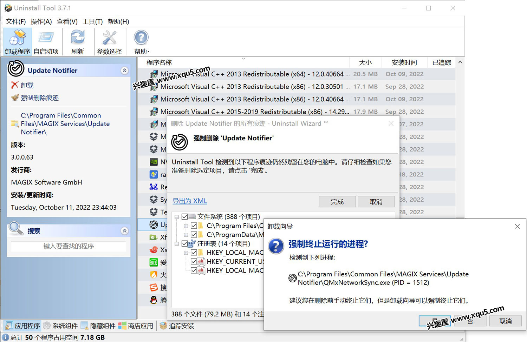Screen dimensions: 527x342
Task: Toggle the first HKEY_LOCAL_MAC folder checkbox
Action: point(194,253)
